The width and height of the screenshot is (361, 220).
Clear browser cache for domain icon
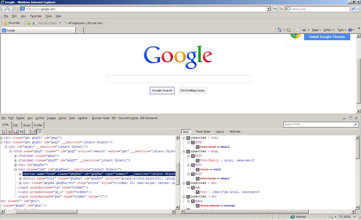10,132
